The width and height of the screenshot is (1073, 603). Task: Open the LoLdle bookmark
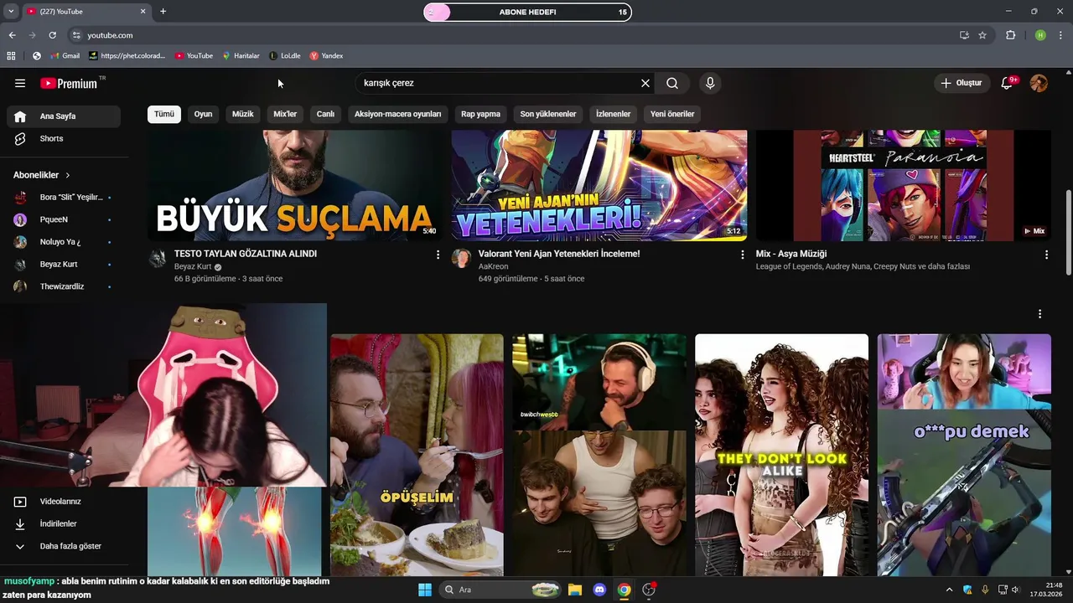(285, 56)
